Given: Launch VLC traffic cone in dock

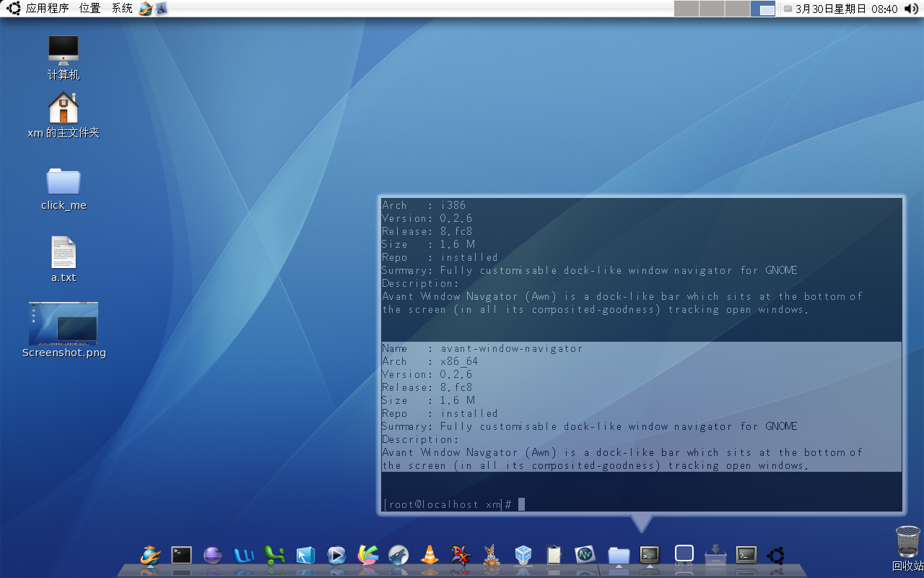Looking at the screenshot, I should click(x=430, y=555).
